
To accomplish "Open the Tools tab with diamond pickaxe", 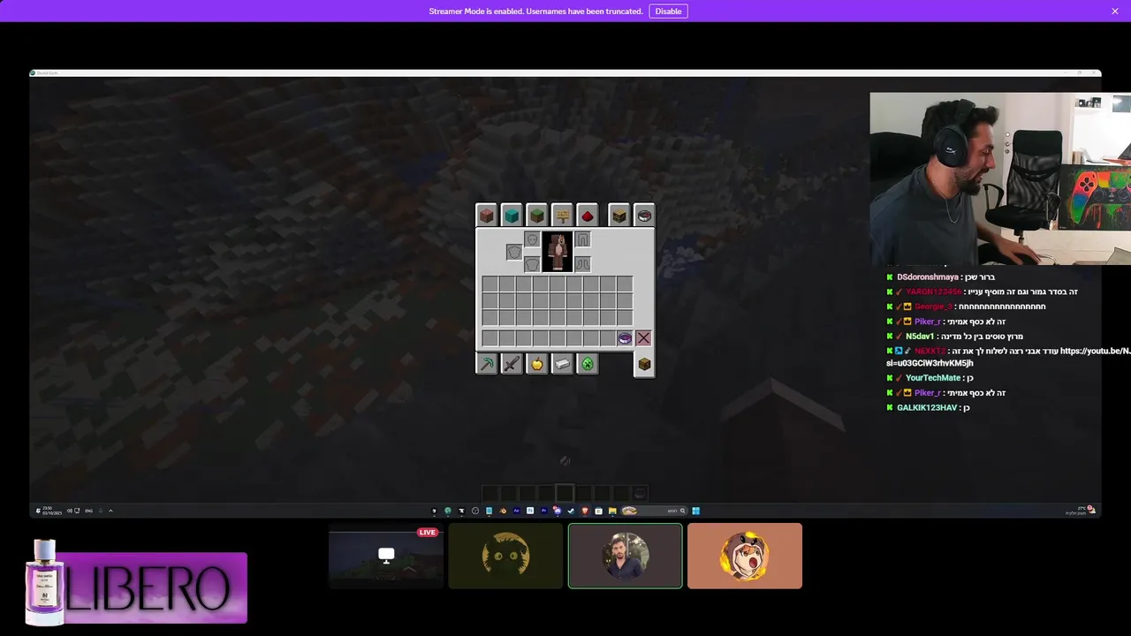I will click(486, 364).
